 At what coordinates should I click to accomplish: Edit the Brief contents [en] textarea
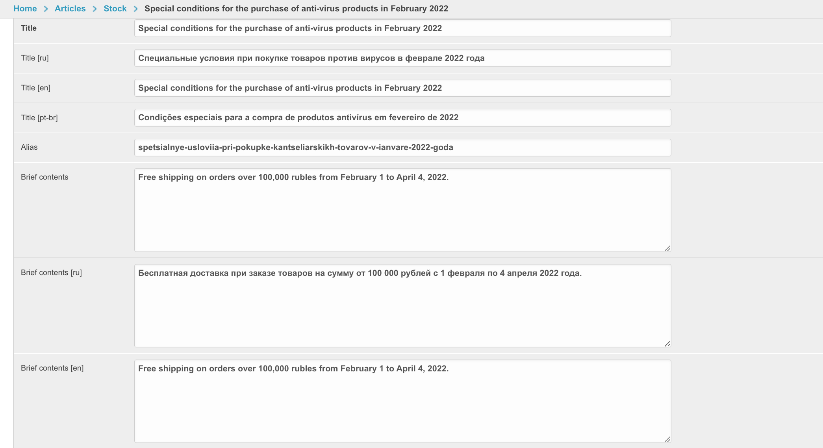(402, 401)
